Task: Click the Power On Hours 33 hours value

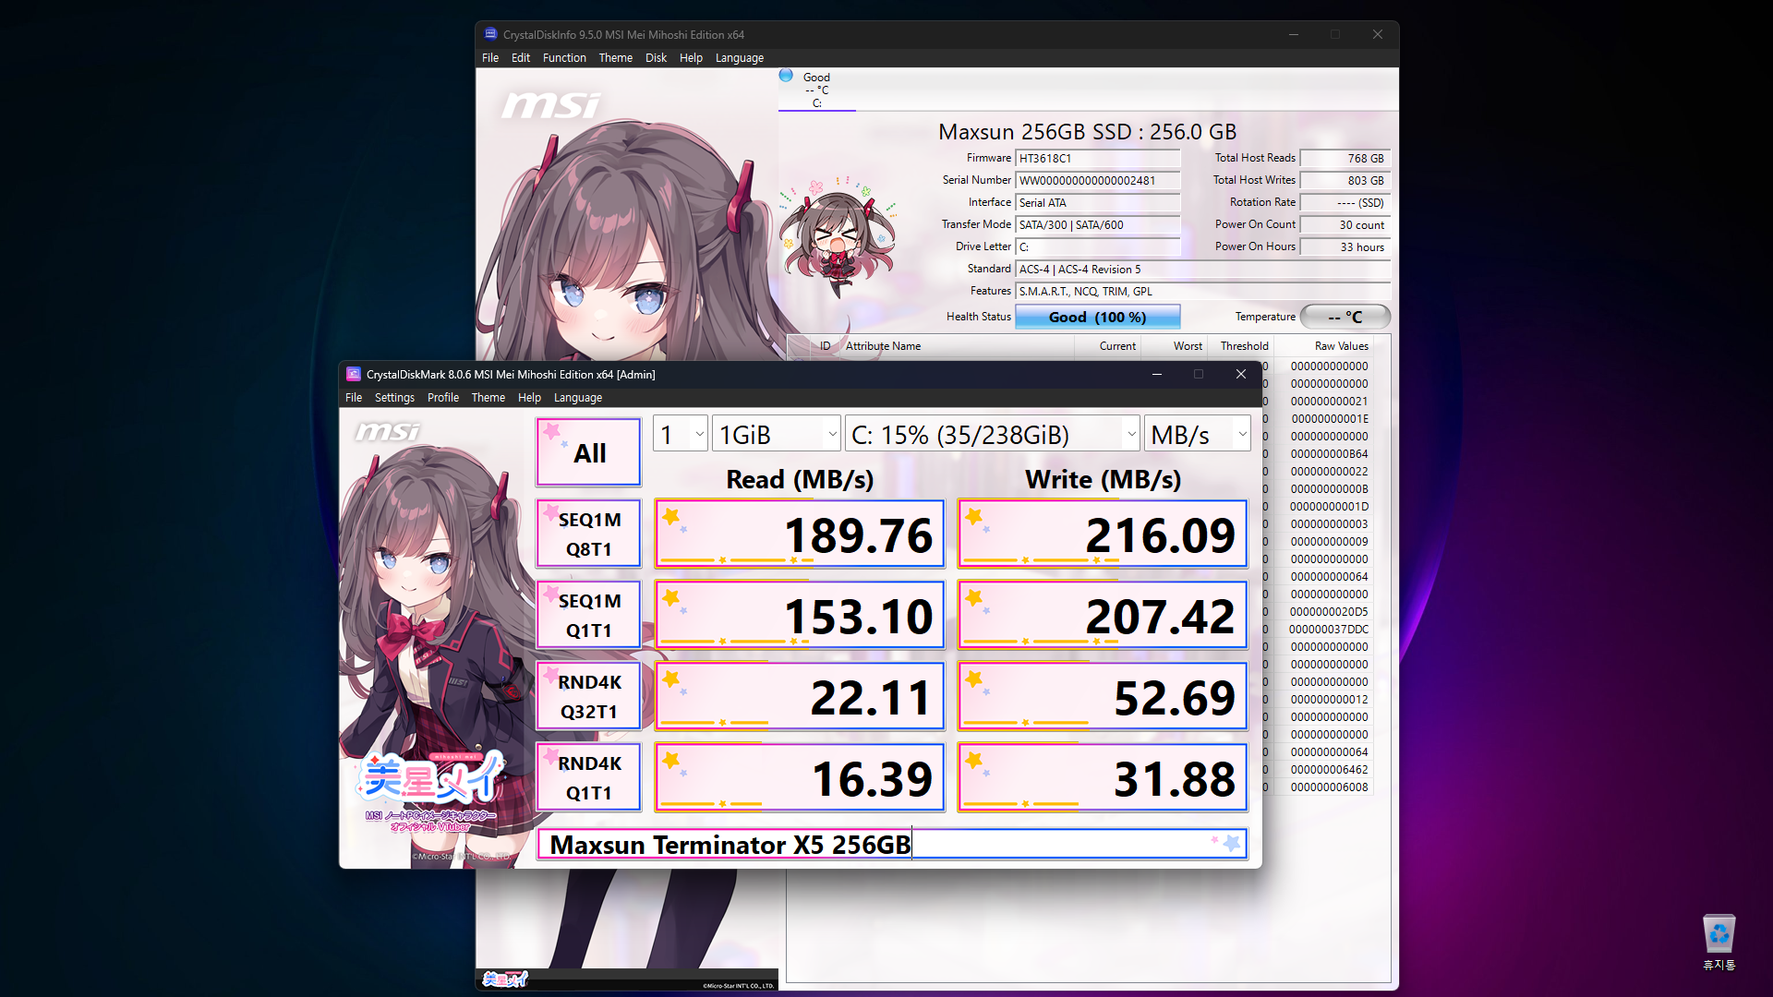Action: pos(1345,246)
